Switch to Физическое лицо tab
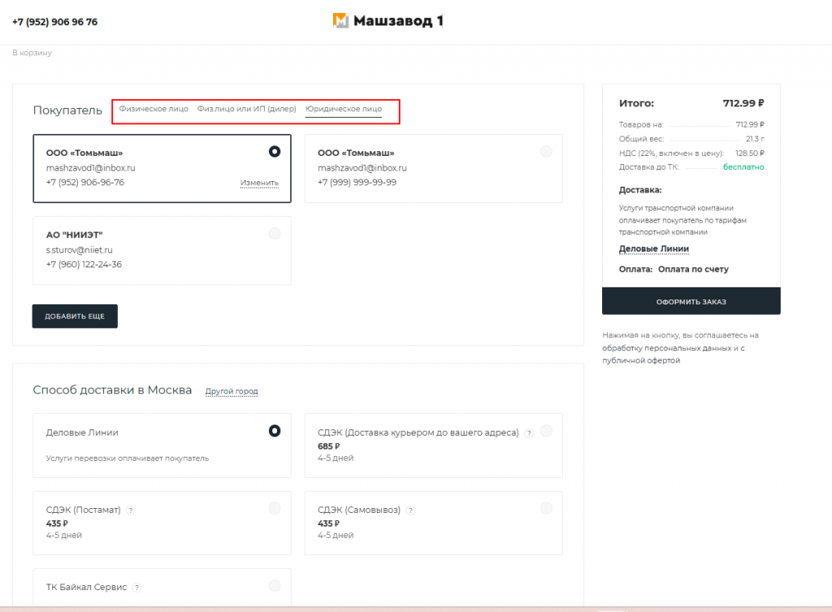Image resolution: width=832 pixels, height=612 pixels. point(154,109)
